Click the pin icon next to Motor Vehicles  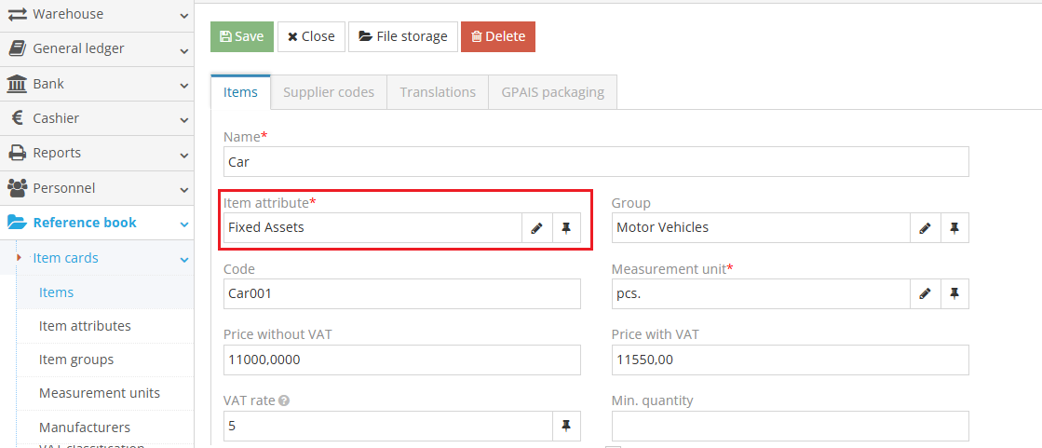coord(954,228)
